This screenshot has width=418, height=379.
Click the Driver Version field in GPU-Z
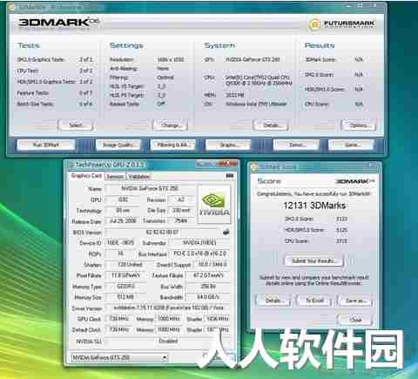coord(168,308)
